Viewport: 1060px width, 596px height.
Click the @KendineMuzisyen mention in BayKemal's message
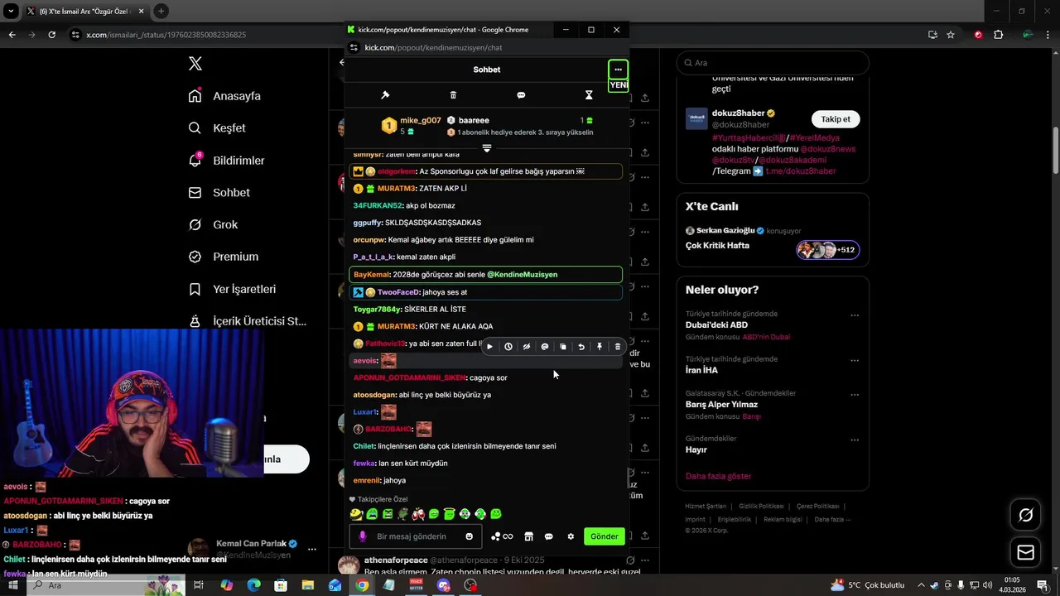[522, 274]
